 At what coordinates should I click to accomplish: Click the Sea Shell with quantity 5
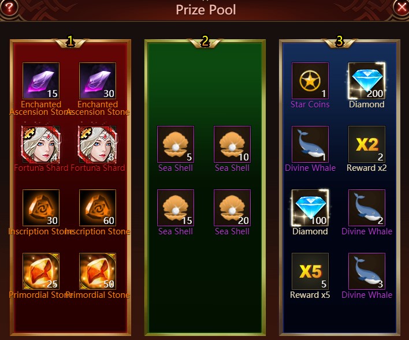coord(176,144)
